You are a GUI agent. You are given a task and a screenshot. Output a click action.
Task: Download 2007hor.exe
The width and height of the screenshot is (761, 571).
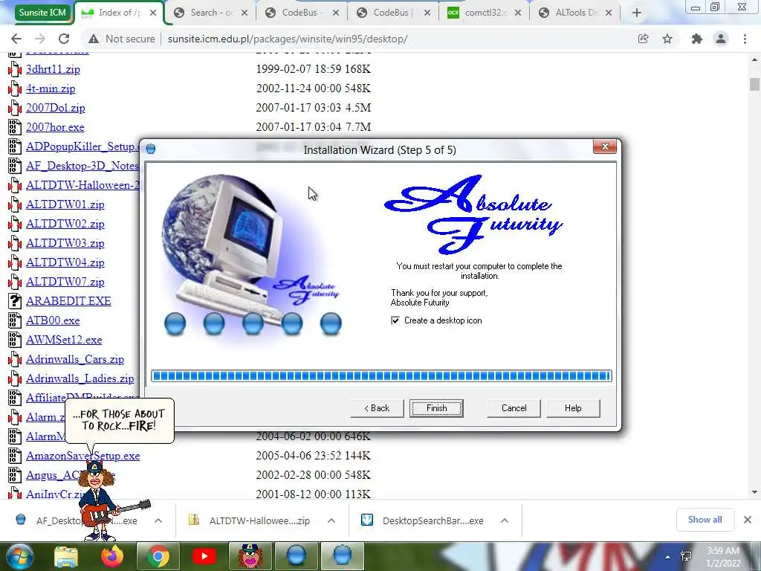(x=55, y=127)
